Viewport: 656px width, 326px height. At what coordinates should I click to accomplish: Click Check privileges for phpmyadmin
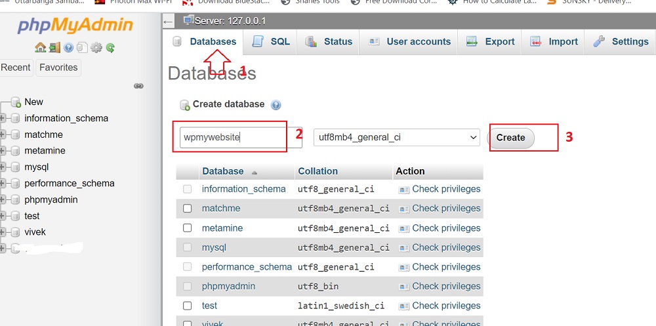point(440,286)
